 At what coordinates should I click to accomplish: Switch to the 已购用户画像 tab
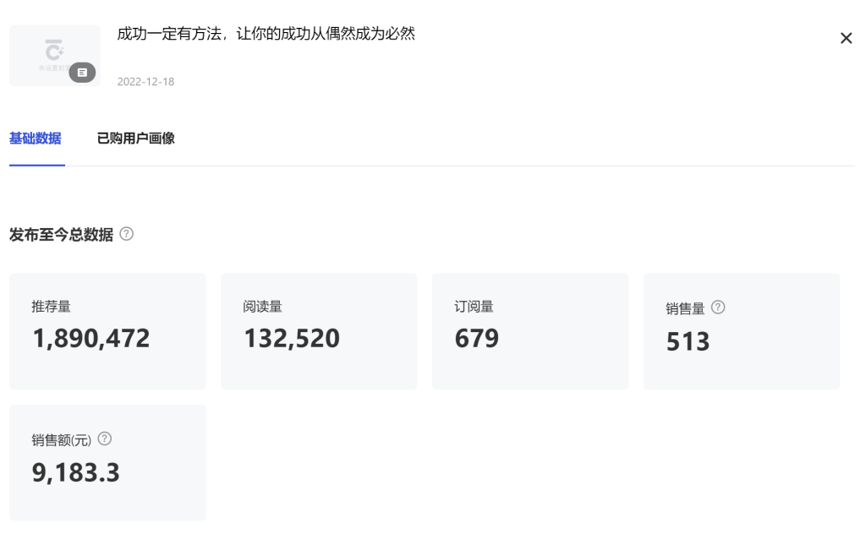pyautogui.click(x=136, y=139)
